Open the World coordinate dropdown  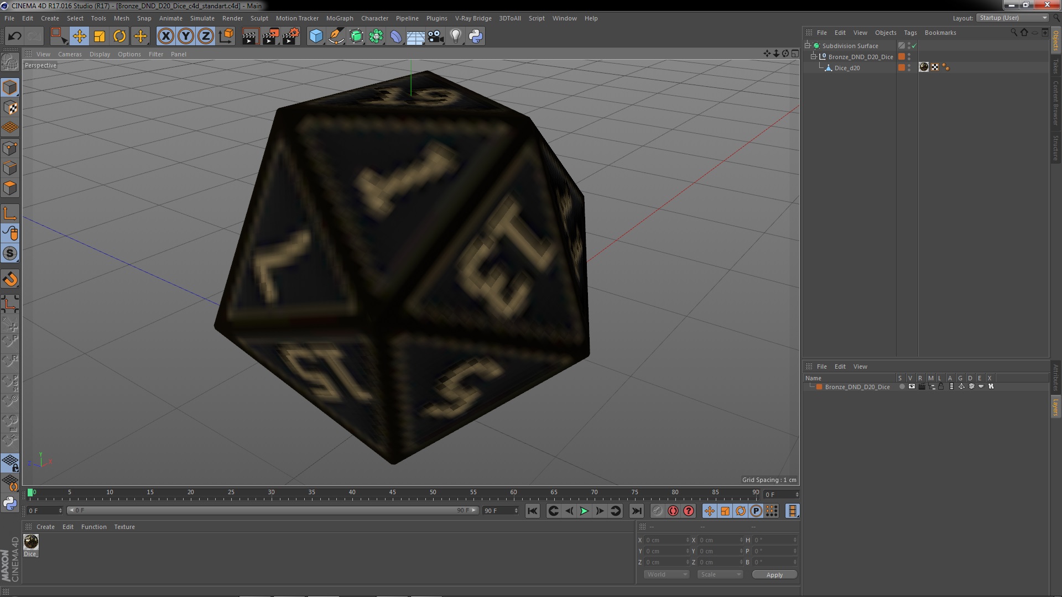click(x=667, y=575)
